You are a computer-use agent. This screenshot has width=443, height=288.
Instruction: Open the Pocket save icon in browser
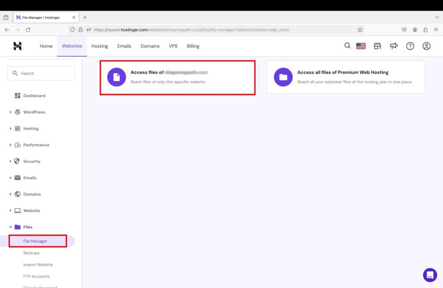[x=404, y=30]
